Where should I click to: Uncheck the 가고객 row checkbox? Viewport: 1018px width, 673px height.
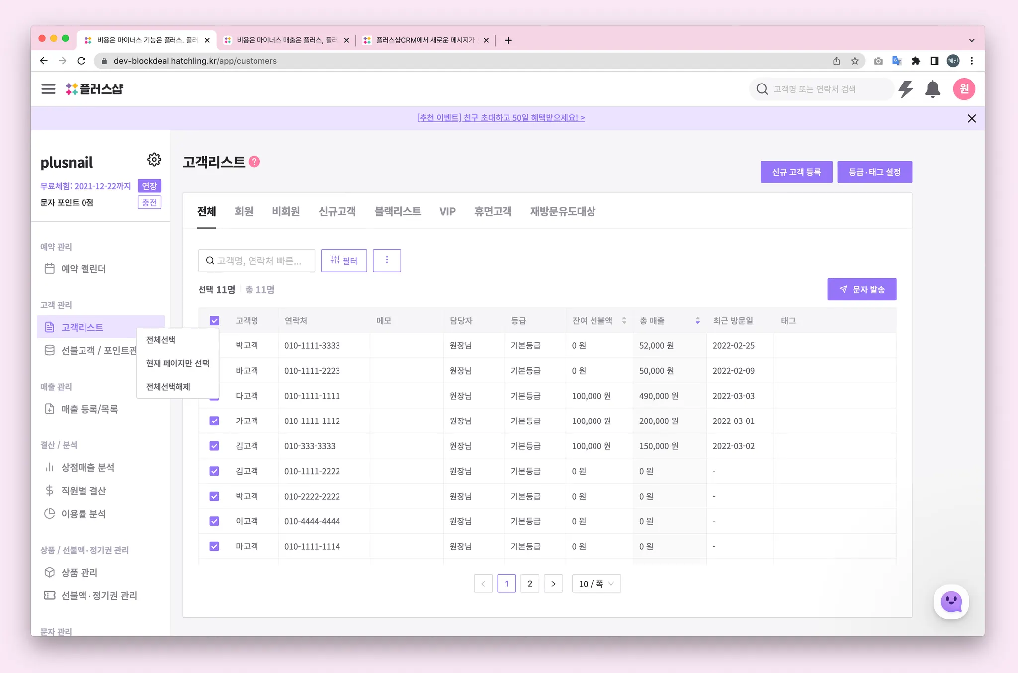pyautogui.click(x=214, y=421)
